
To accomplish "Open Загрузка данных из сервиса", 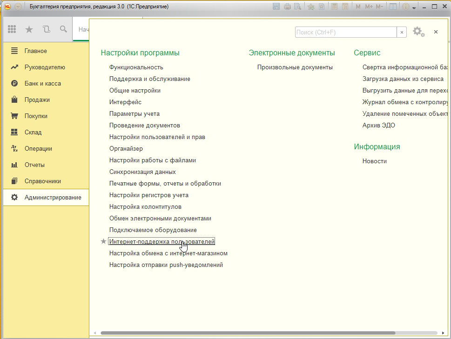I will coord(403,79).
